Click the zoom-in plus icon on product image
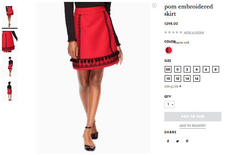The height and width of the screenshot is (155, 229). [x=154, y=5]
